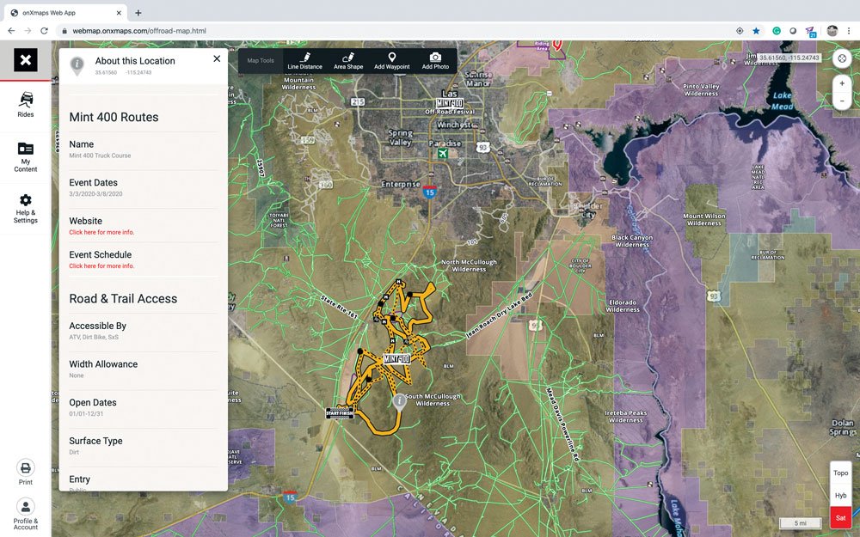Click the I-15 shield near Enterprise

[429, 192]
